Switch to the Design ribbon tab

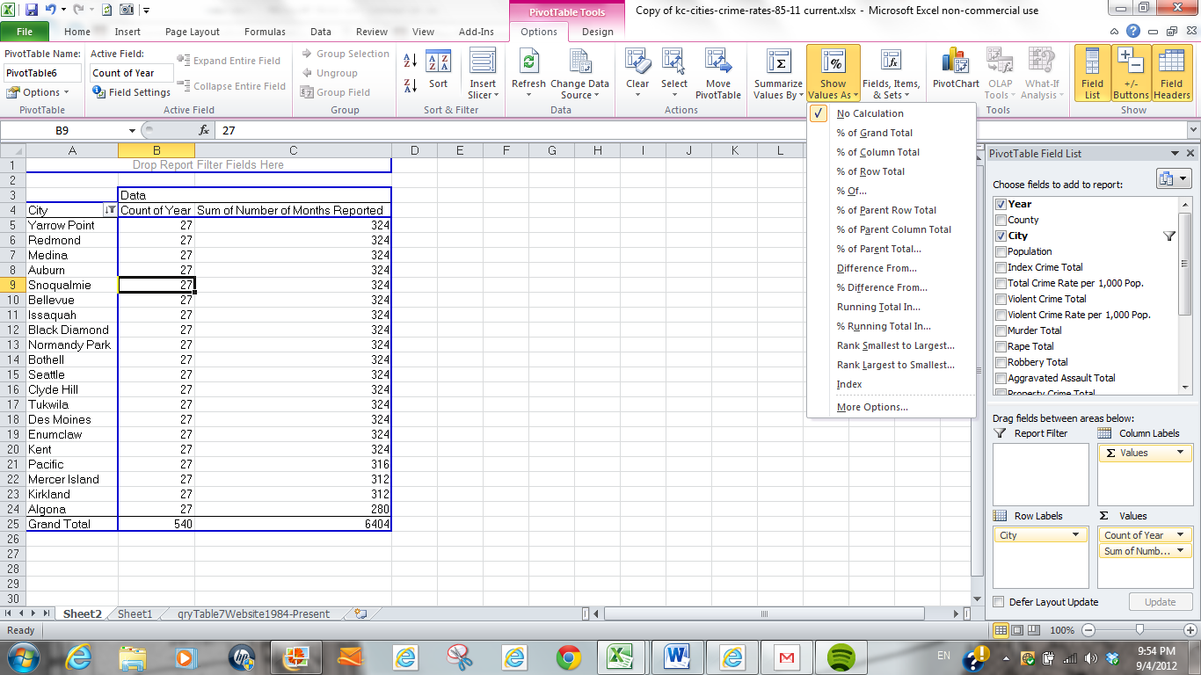click(597, 32)
